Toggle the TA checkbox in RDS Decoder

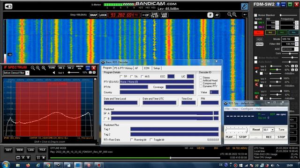(x=131, y=77)
